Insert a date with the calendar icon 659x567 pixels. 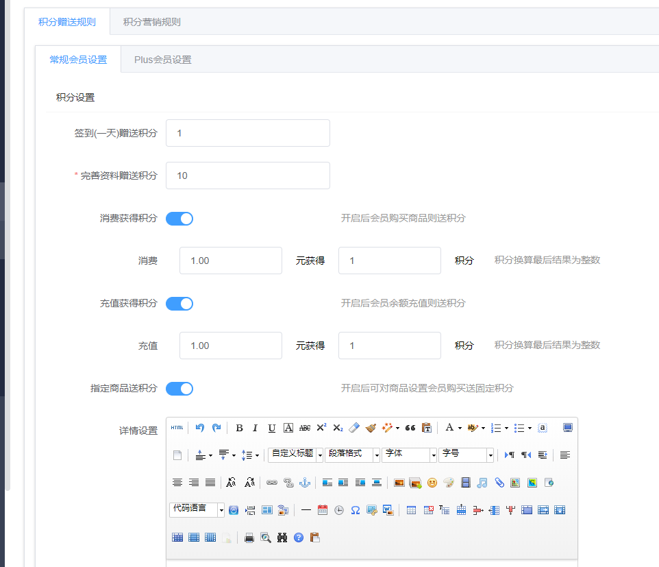(x=323, y=510)
